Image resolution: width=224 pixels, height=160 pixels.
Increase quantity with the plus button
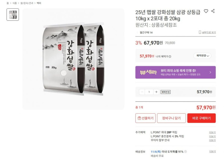point(156,92)
